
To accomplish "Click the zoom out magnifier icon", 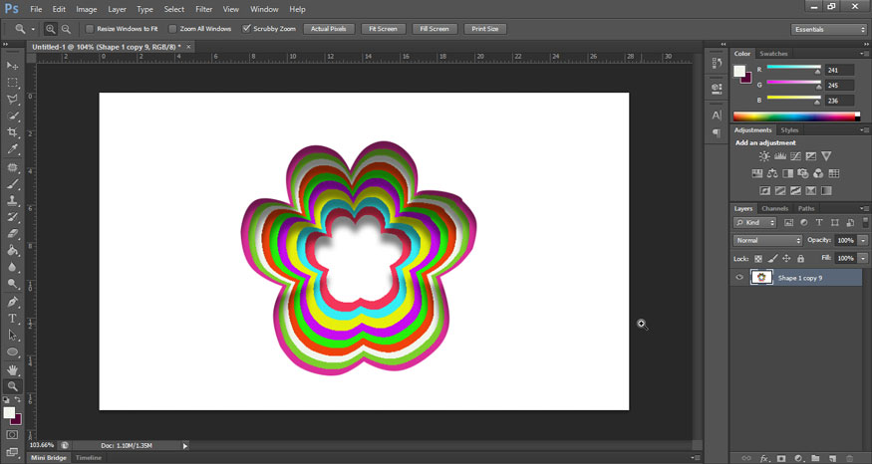I will pyautogui.click(x=66, y=29).
